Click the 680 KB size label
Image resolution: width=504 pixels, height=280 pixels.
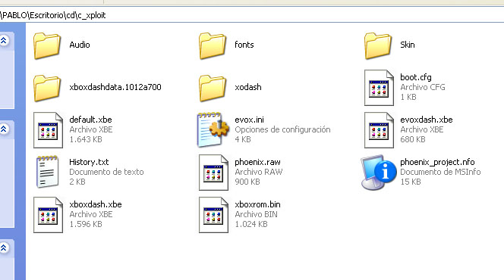point(413,139)
